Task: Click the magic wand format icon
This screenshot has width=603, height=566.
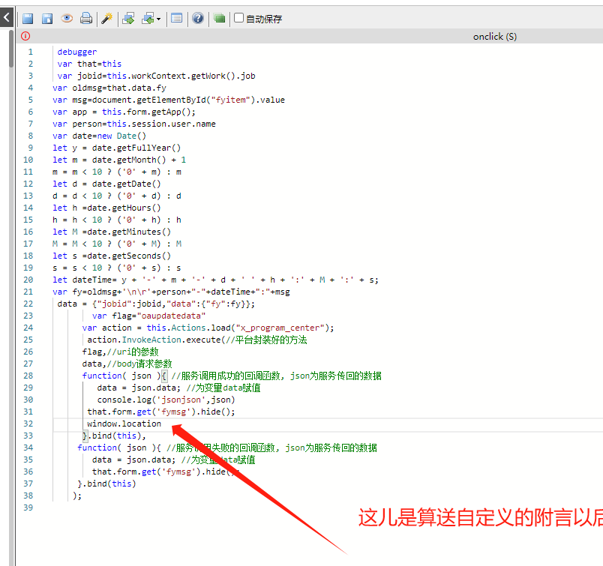Action: click(x=106, y=19)
